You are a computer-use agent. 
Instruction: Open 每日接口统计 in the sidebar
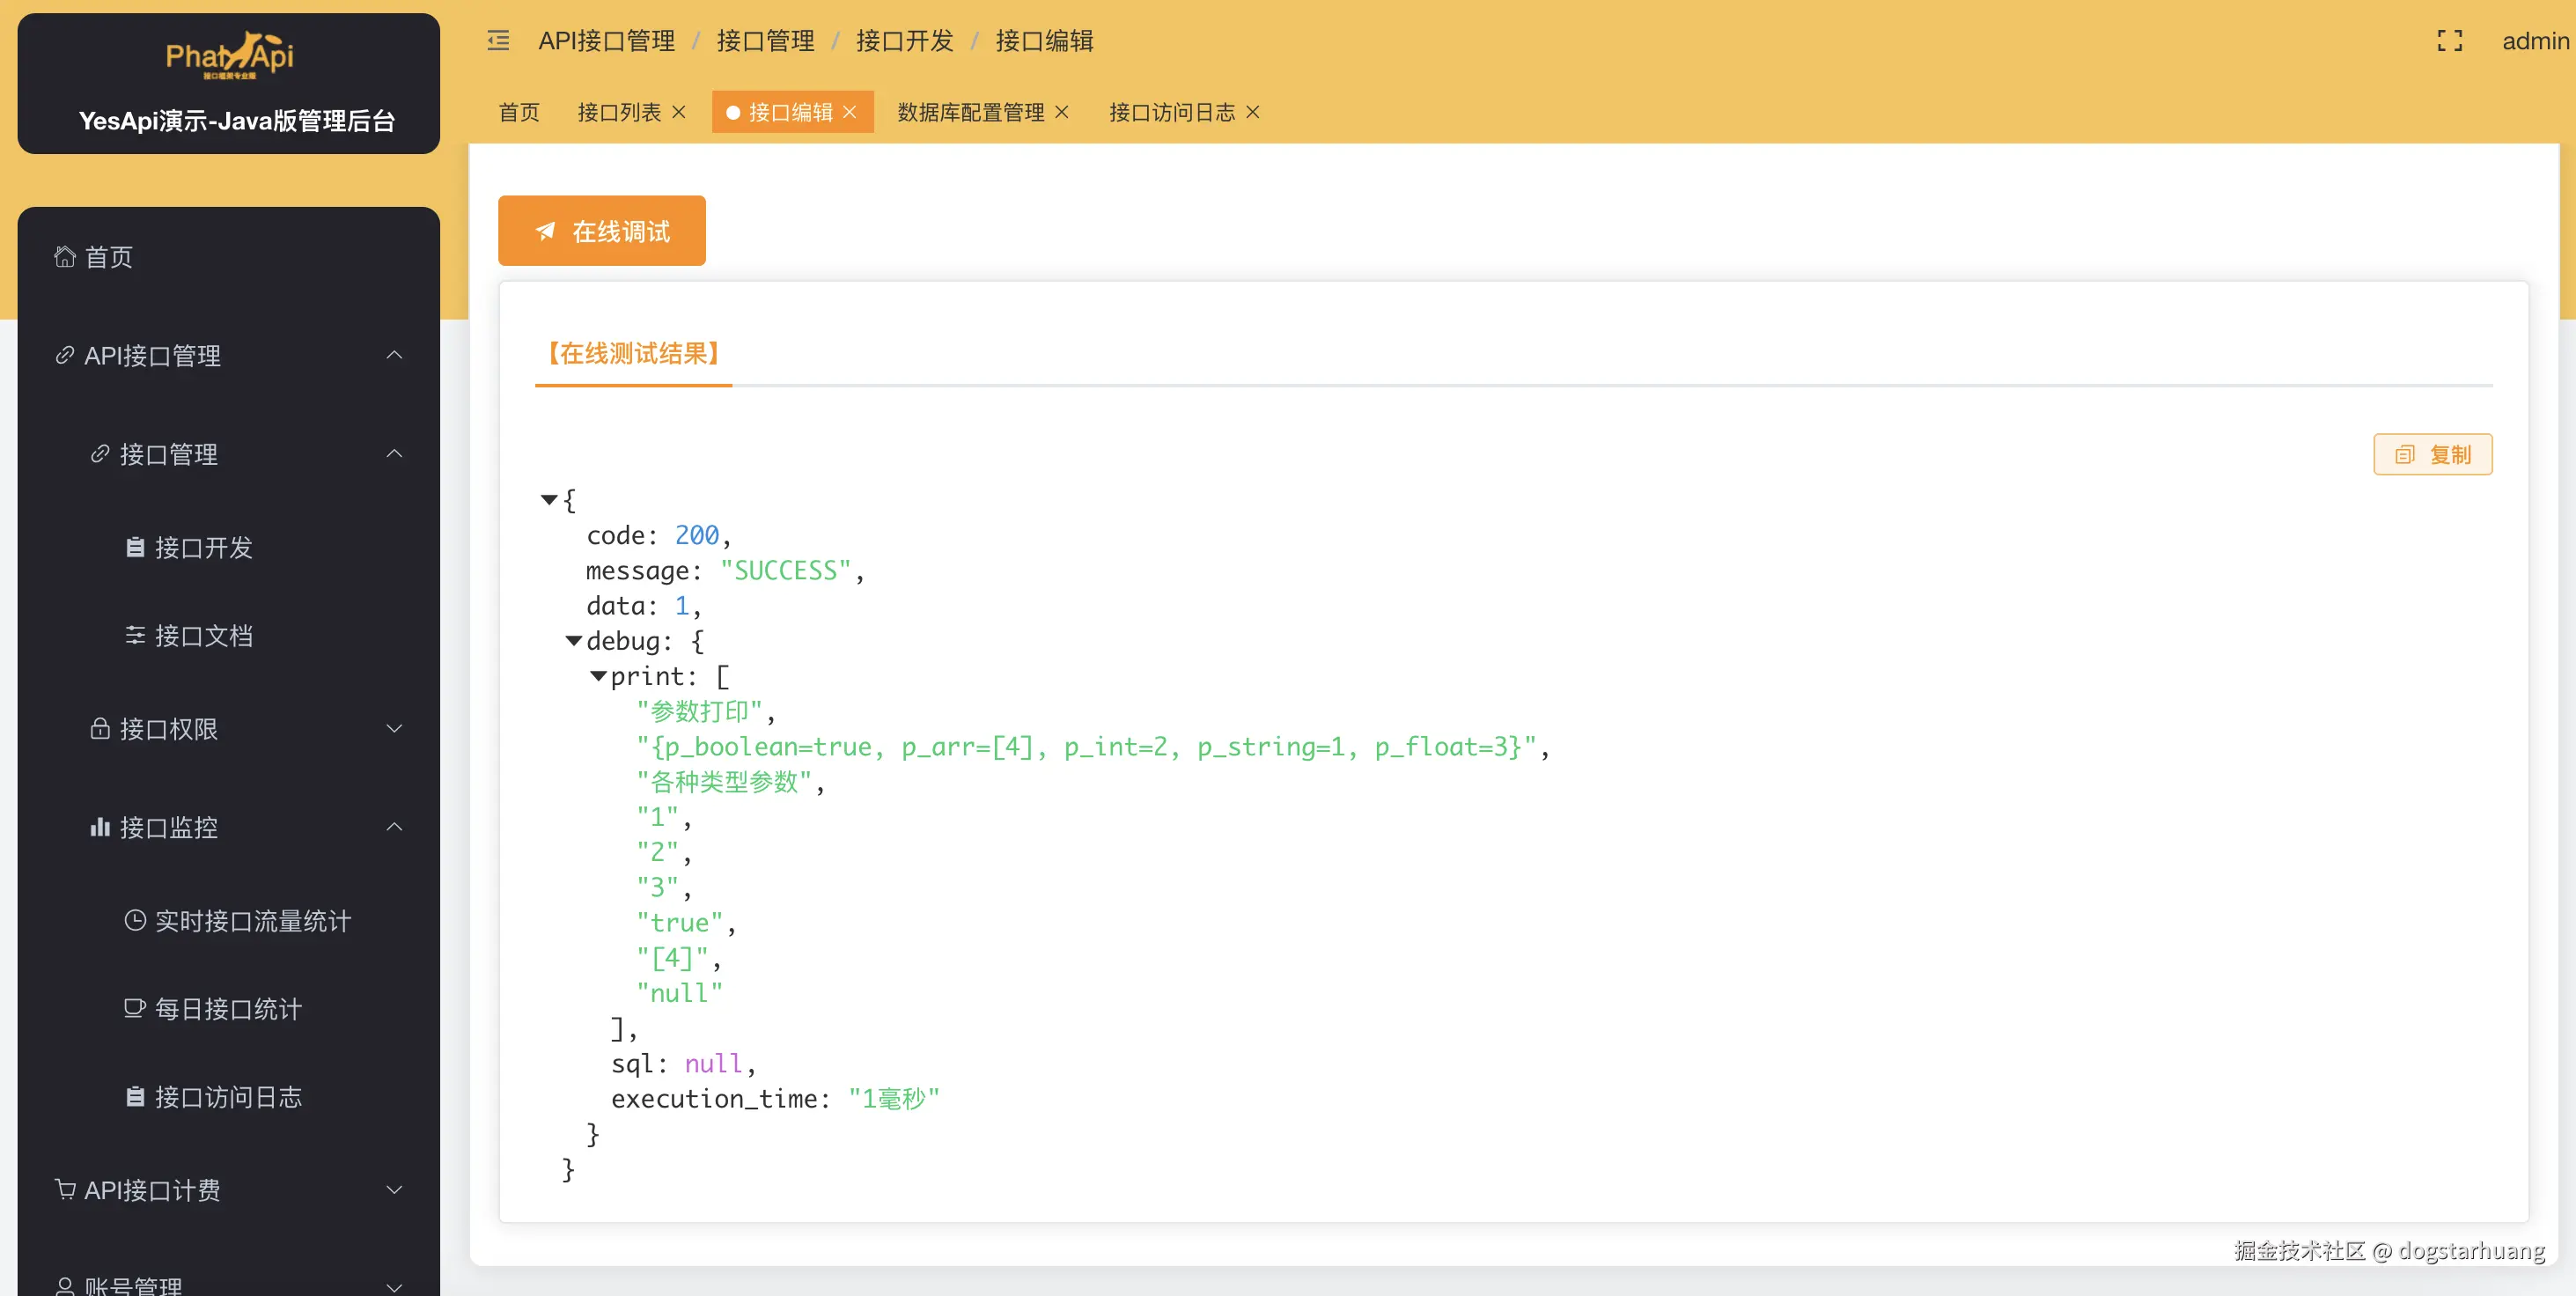tap(228, 1009)
